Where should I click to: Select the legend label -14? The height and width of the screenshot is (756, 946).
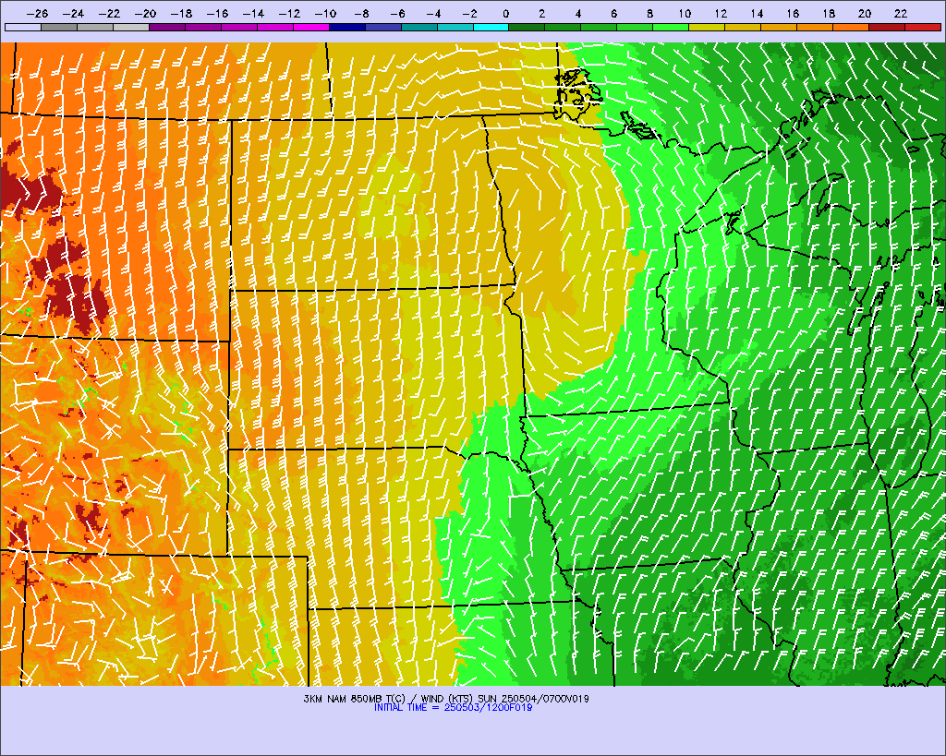click(x=253, y=13)
